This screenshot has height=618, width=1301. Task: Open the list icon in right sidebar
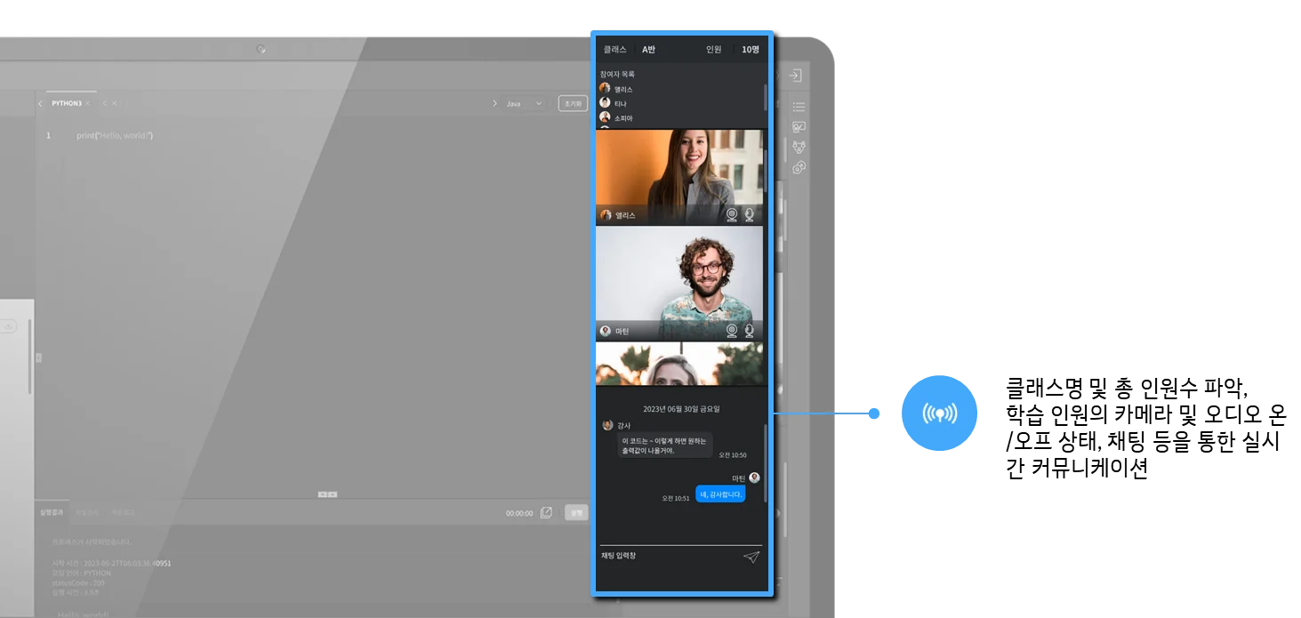coord(799,107)
